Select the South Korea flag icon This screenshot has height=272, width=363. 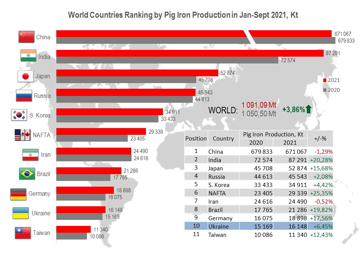click(19, 115)
